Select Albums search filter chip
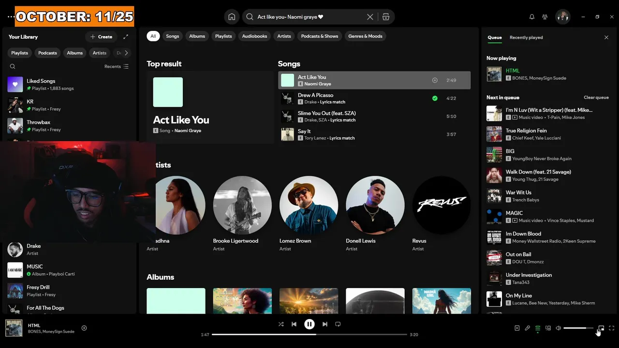This screenshot has height=348, width=619. point(197,36)
